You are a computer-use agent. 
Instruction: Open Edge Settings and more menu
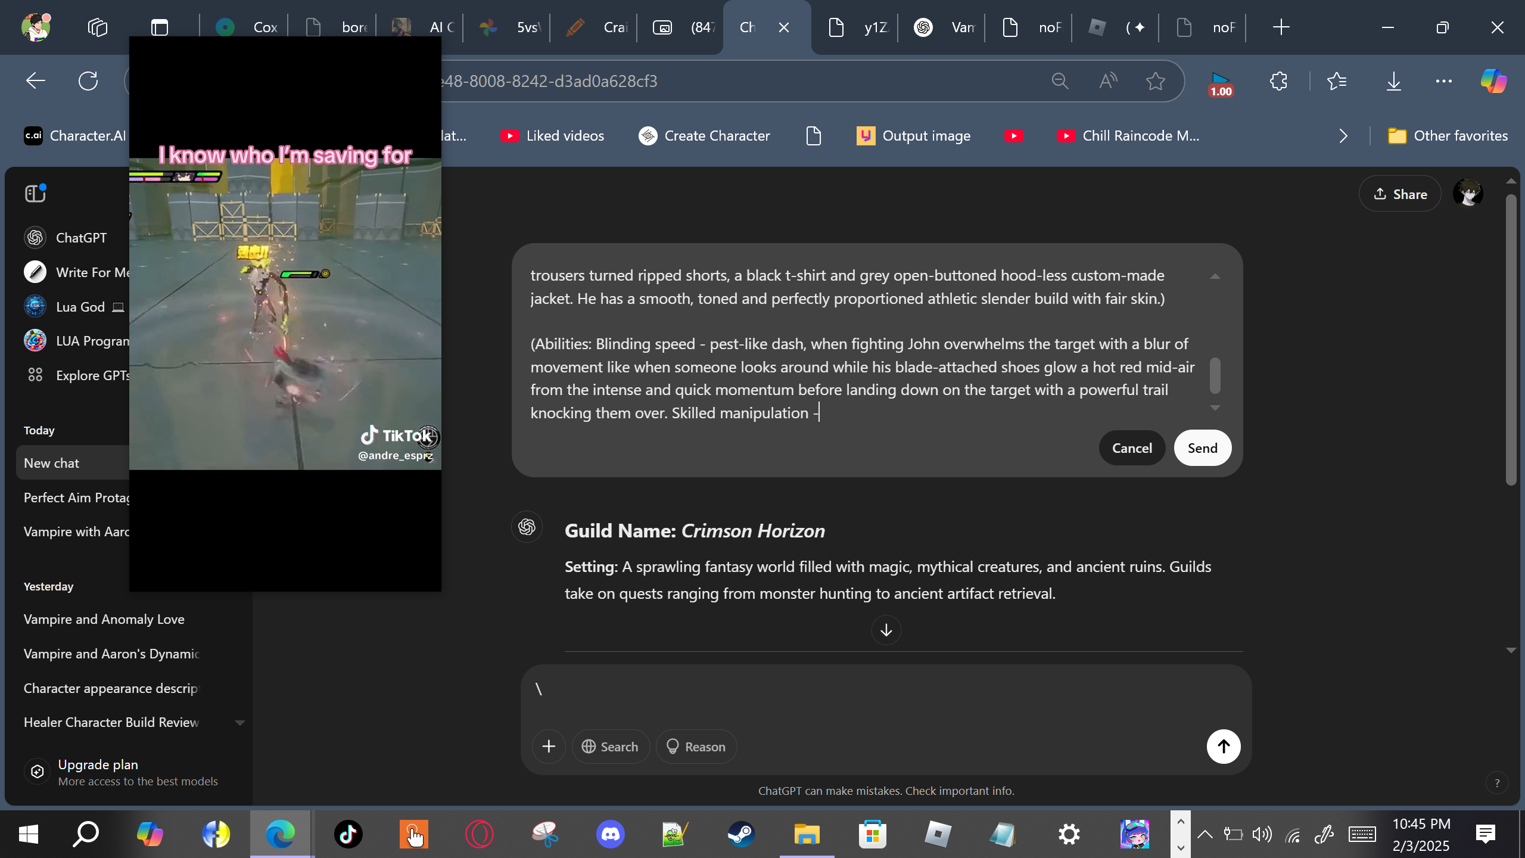[x=1444, y=81]
